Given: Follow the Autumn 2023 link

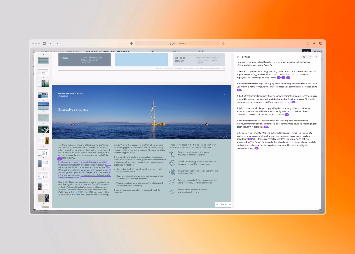Looking at the screenshot, I should (77, 192).
